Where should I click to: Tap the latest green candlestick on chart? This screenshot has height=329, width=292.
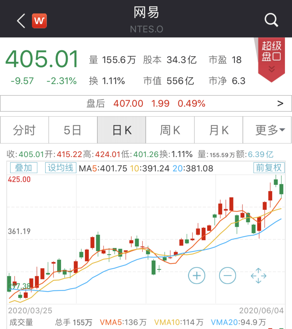[281, 189]
